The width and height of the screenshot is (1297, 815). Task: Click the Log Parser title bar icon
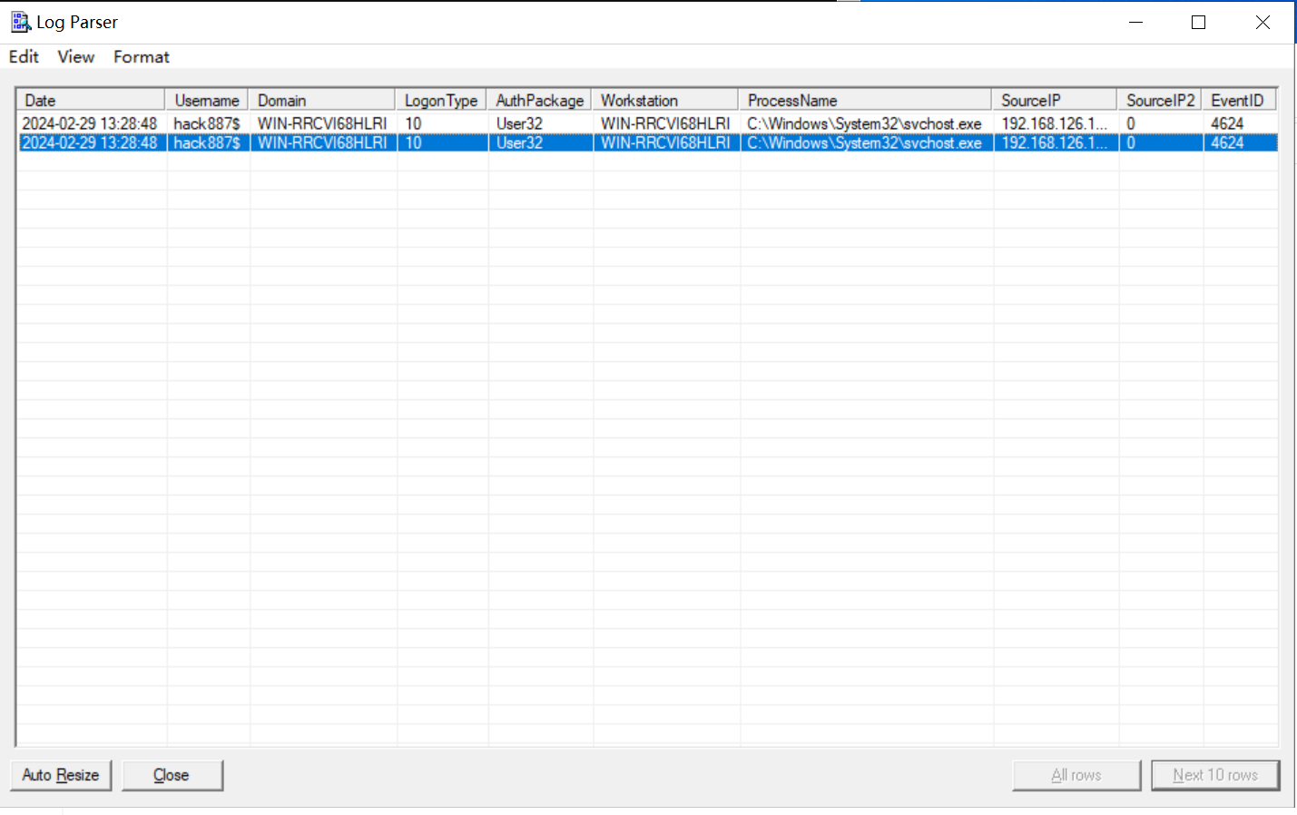pyautogui.click(x=21, y=22)
